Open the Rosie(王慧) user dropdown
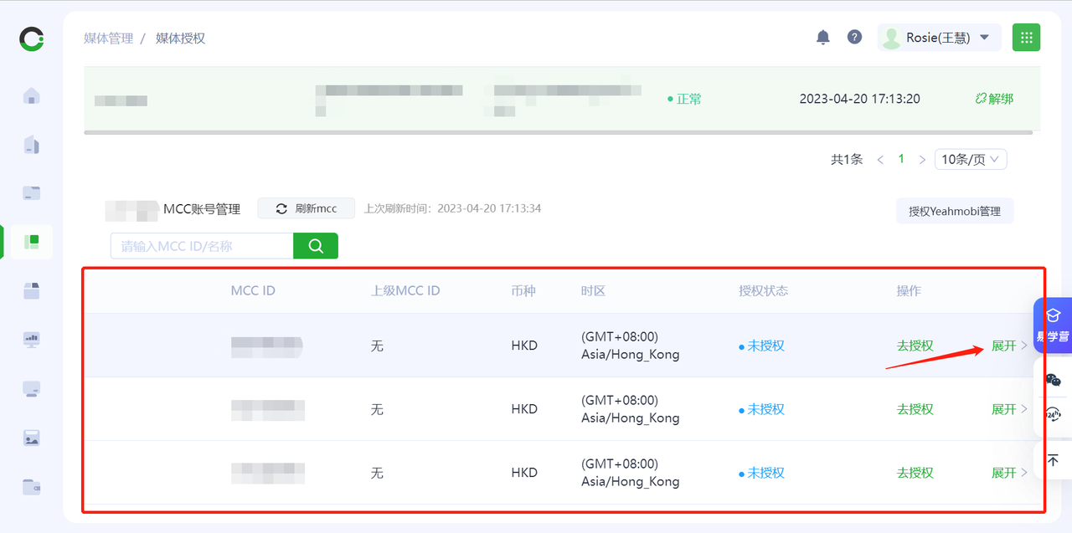Screen dimensions: 1072x533 tap(939, 38)
